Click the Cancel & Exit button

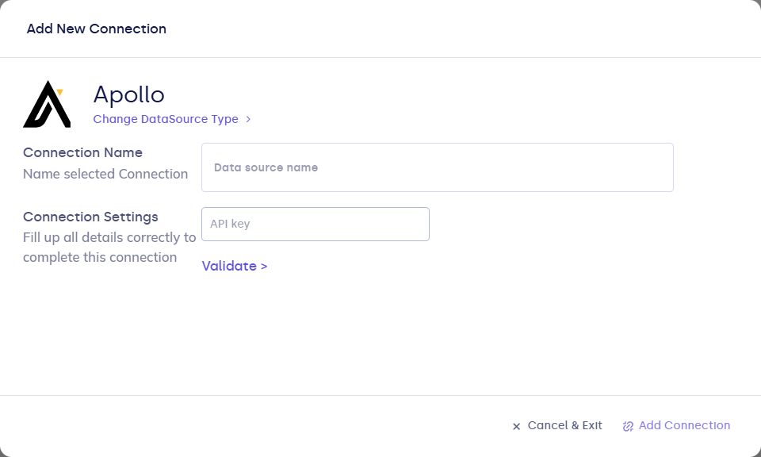pyautogui.click(x=557, y=425)
